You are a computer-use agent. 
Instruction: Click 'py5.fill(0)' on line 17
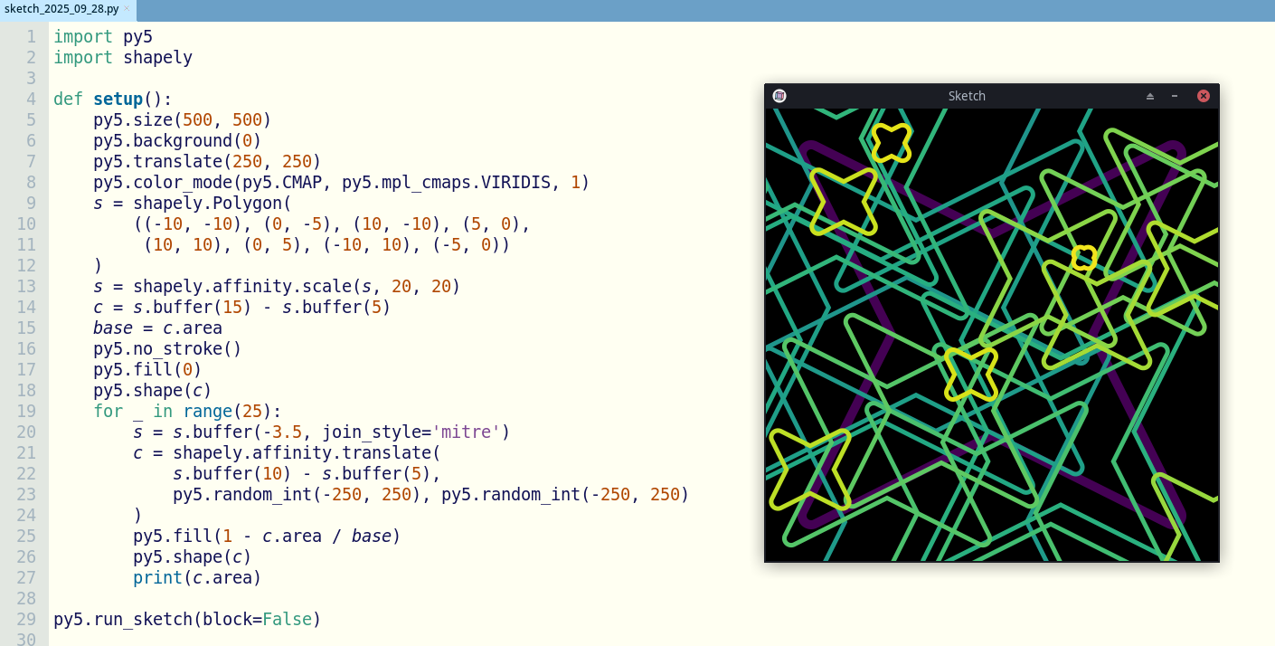point(147,369)
